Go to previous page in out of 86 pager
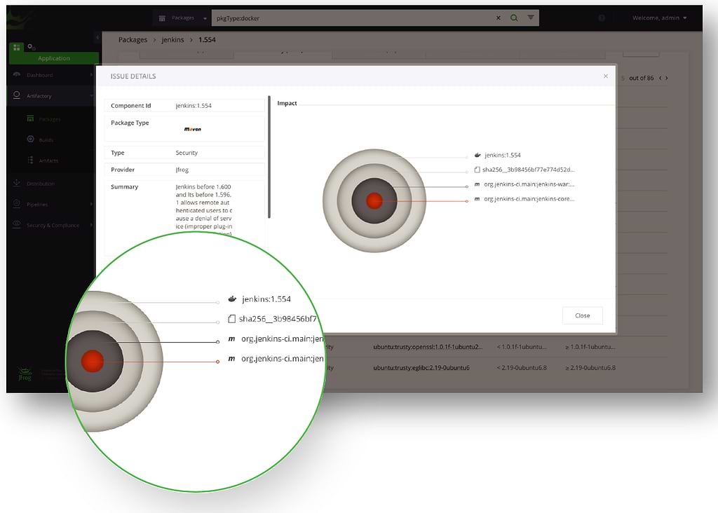 coord(660,78)
